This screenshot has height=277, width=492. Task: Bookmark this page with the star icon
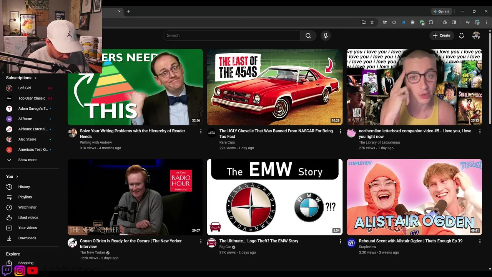pos(372,22)
